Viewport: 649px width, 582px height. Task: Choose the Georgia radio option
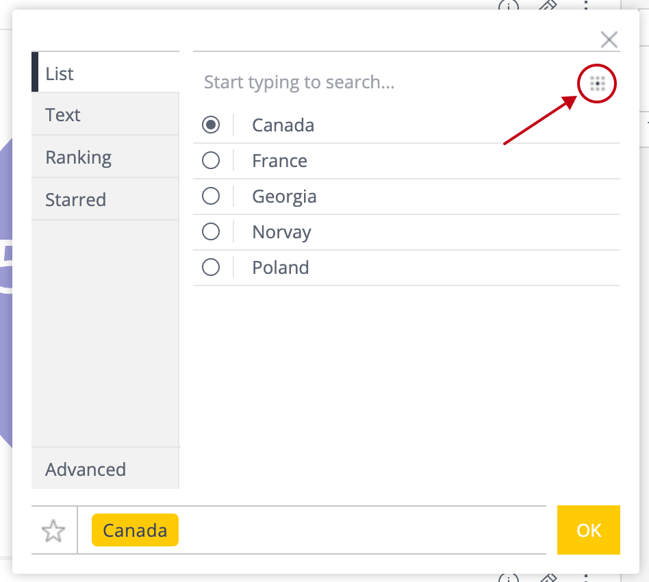point(211,196)
